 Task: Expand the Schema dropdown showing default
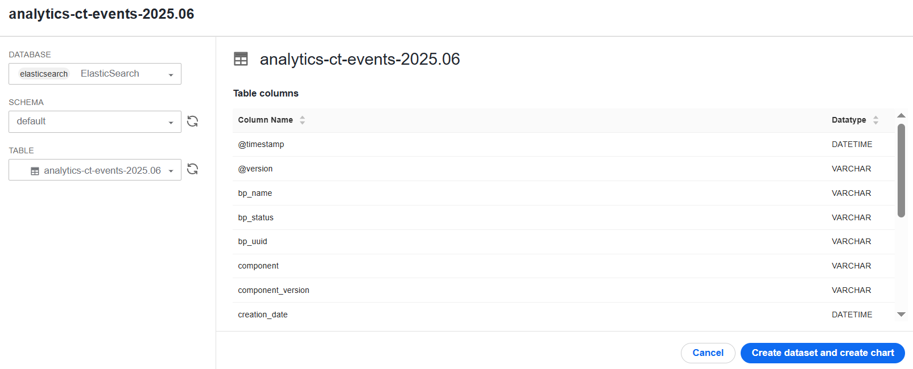95,121
